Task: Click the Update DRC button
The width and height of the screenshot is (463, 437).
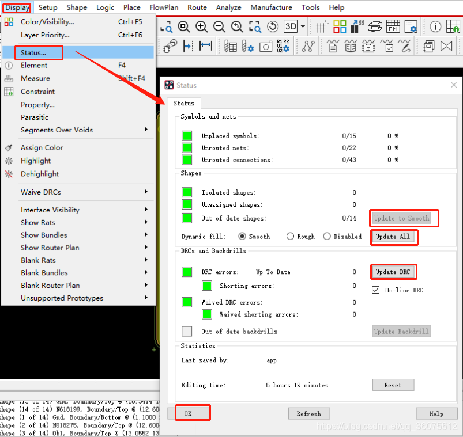Action: click(393, 272)
